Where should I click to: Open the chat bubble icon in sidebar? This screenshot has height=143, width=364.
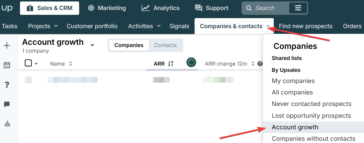point(7,104)
